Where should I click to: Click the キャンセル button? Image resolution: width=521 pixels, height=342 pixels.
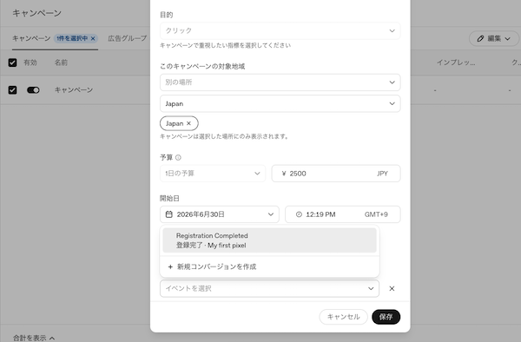[x=344, y=317]
